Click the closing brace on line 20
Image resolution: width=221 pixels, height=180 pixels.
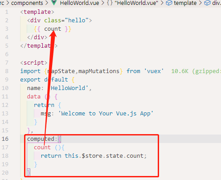29,173
